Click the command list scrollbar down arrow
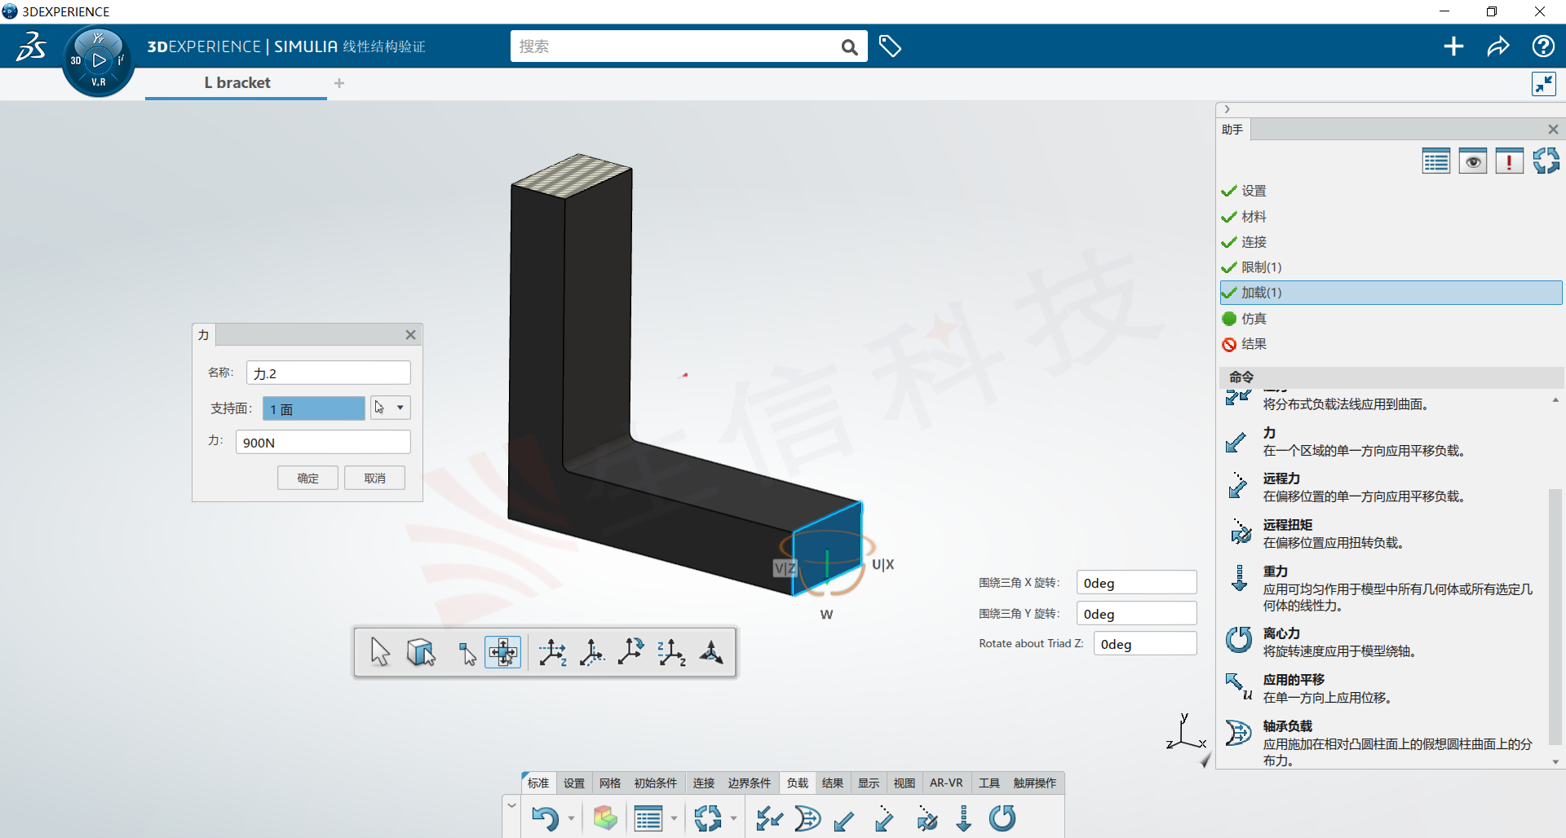This screenshot has height=838, width=1566. pyautogui.click(x=1555, y=761)
